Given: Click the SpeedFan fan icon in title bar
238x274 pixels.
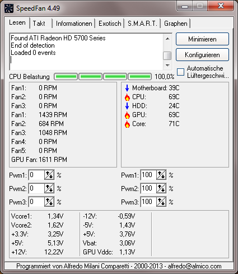Looking at the screenshot, I should [x=9, y=8].
